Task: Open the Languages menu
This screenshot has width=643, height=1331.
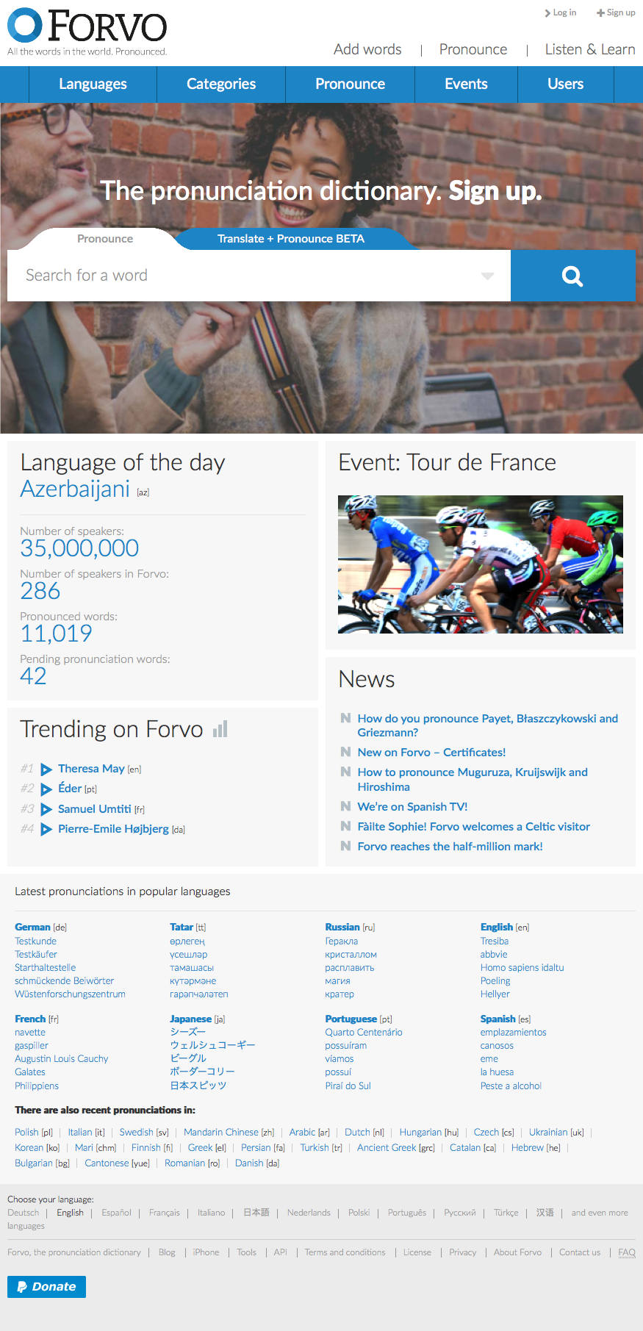Action: coord(93,85)
